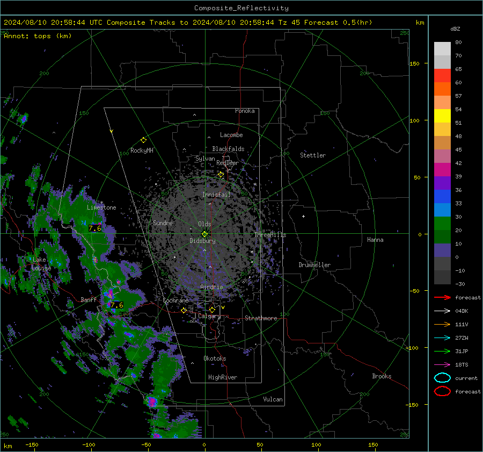Viewport: 483px width, 452px height.
Task: Click the white plus marker east of ThreeHills
Action: (x=303, y=216)
